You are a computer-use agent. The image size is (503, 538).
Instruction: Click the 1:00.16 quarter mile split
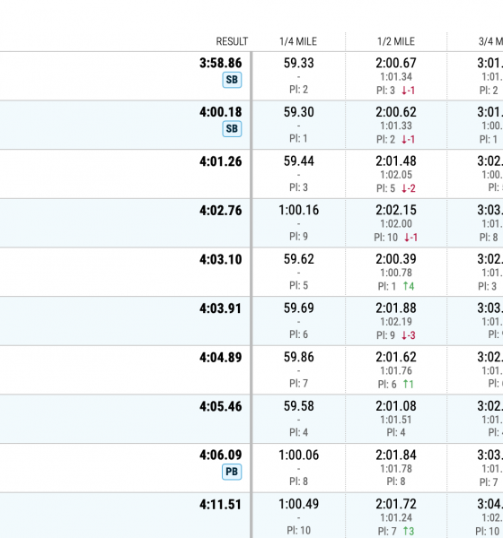299,210
